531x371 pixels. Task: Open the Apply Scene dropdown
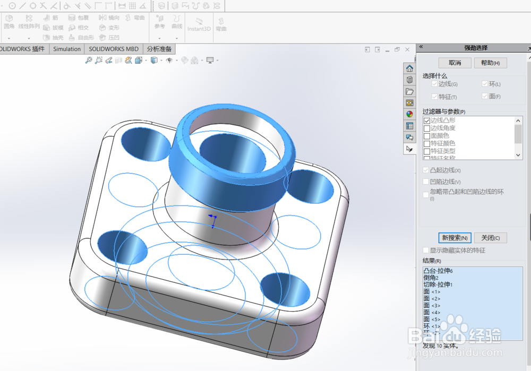202,61
